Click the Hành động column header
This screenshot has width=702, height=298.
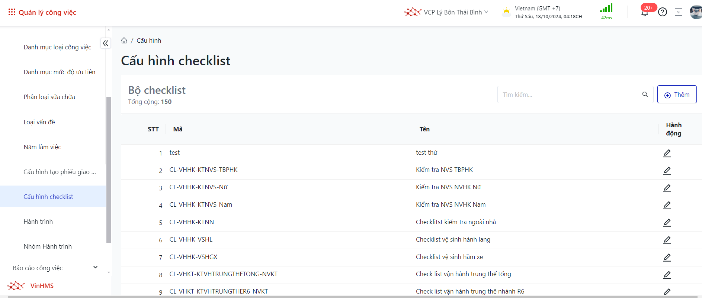674,129
